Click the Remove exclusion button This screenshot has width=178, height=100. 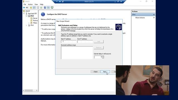tap(99, 47)
